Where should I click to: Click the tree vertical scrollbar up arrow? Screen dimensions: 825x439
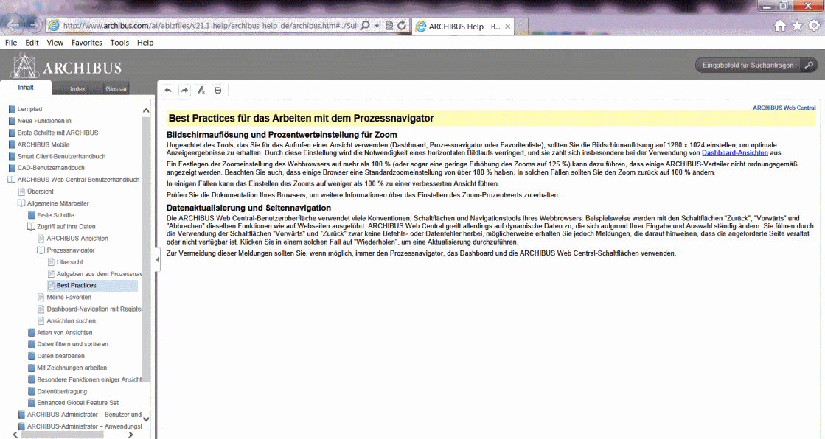pyautogui.click(x=146, y=110)
